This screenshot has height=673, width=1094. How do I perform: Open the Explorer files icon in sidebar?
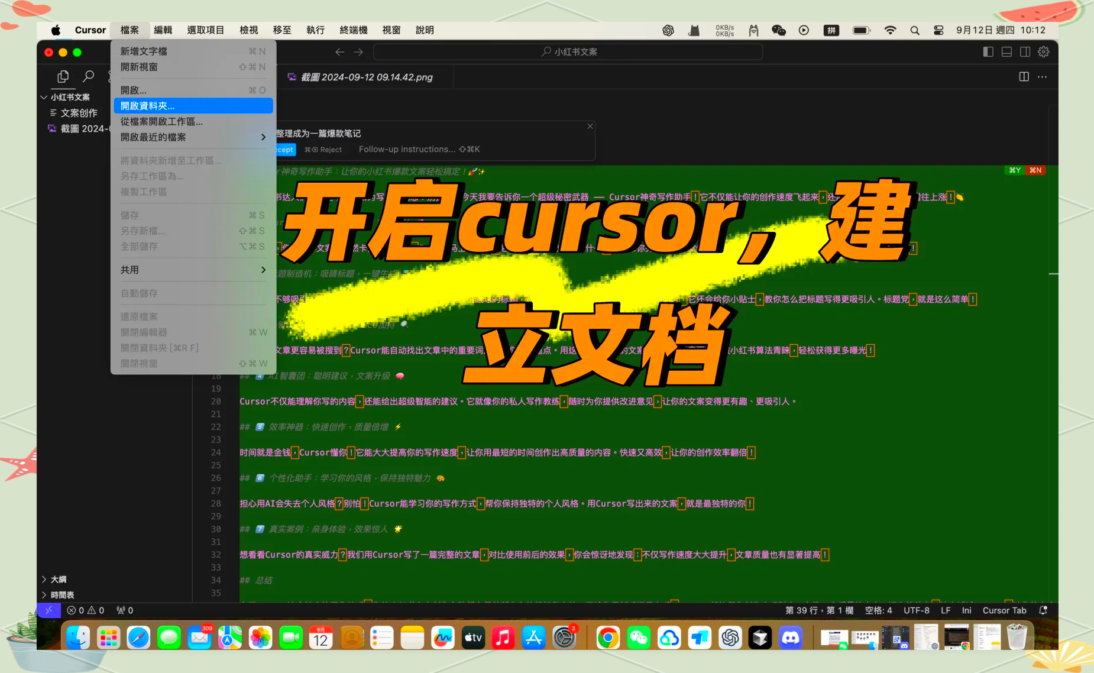pos(63,76)
